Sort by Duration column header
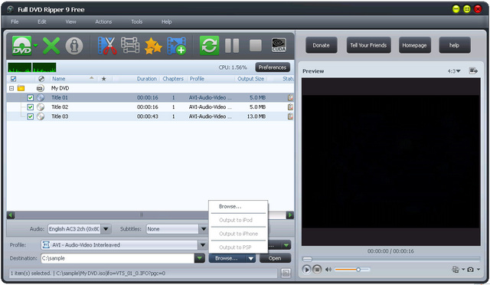 (146, 79)
